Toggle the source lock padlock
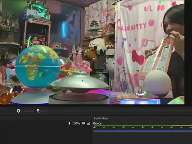 [88, 123]
